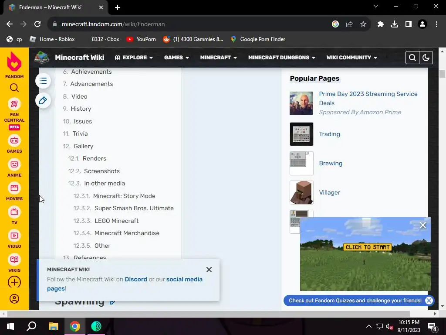Expand the MINECRAFT dropdown menu
Image resolution: width=446 pixels, height=335 pixels.
pyautogui.click(x=219, y=58)
